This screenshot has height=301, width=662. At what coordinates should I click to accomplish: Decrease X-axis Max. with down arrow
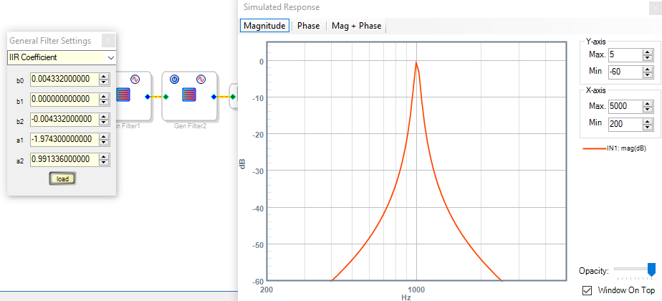coord(648,110)
